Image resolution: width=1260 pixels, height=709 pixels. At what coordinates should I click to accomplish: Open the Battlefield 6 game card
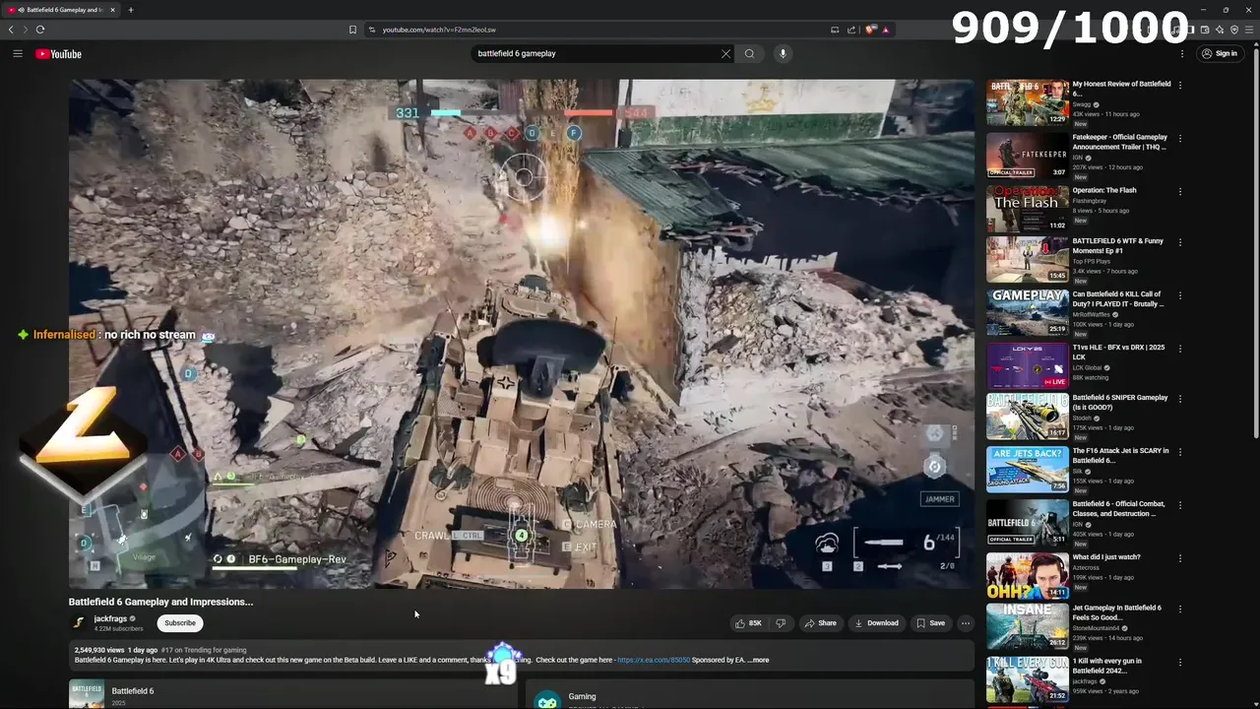click(x=292, y=694)
